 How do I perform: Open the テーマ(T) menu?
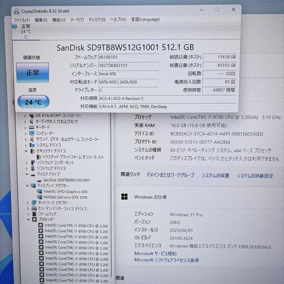[x=77, y=20]
